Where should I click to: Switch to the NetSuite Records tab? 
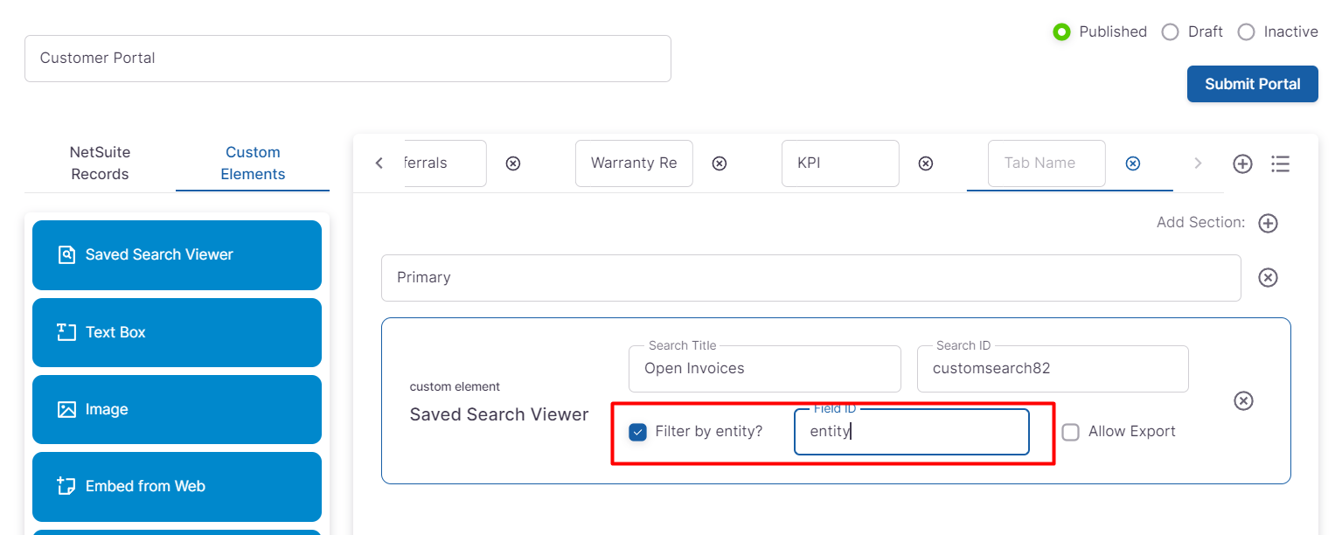pyautogui.click(x=100, y=163)
